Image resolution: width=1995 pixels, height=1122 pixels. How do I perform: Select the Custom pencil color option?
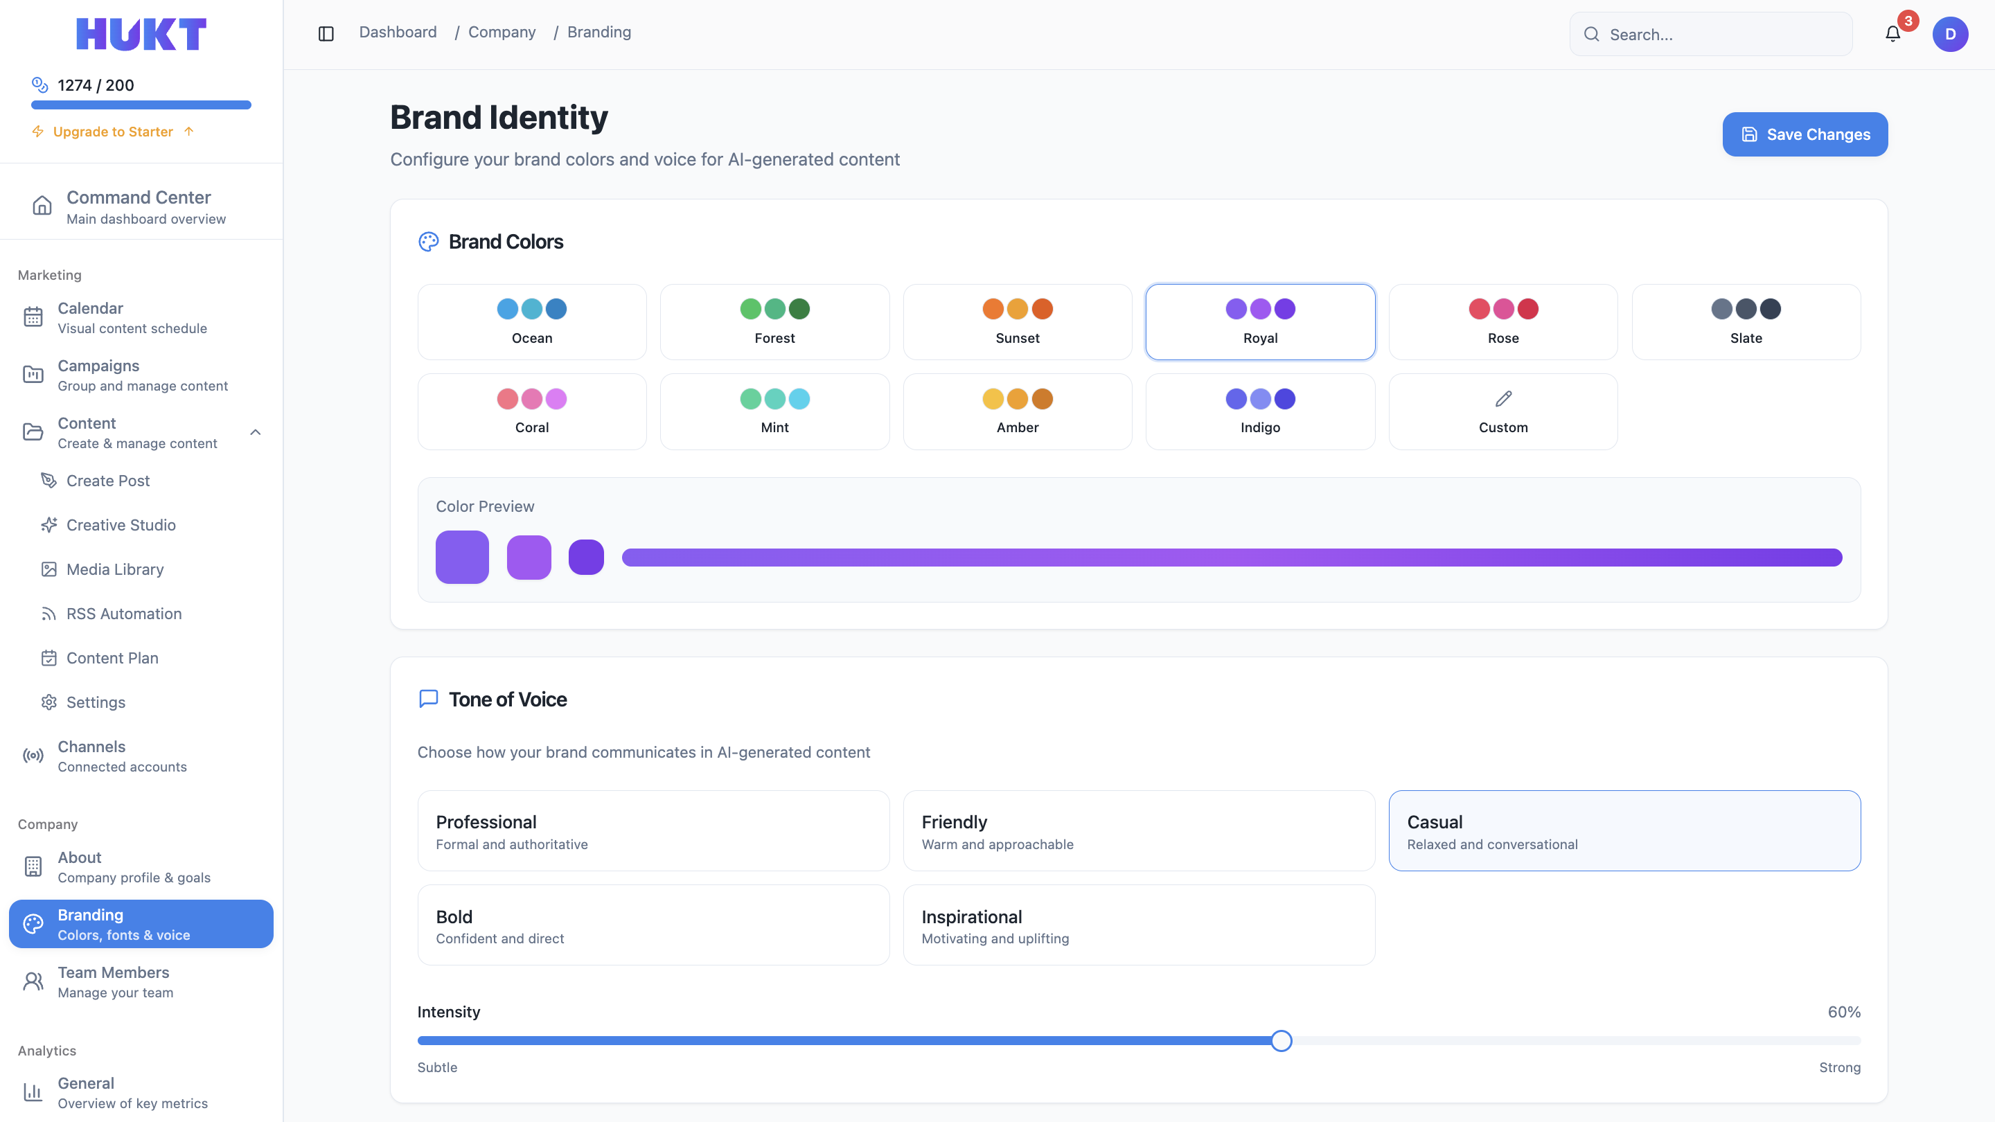click(1502, 411)
